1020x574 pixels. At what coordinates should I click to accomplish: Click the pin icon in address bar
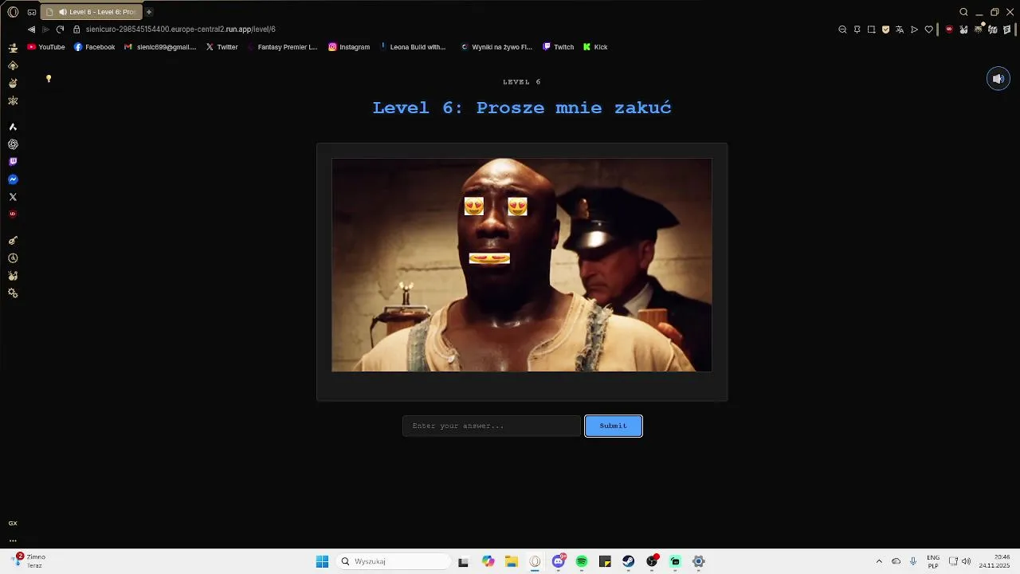[857, 29]
